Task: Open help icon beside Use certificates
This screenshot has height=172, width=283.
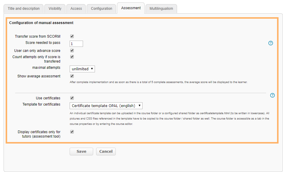Action: (x=272, y=95)
